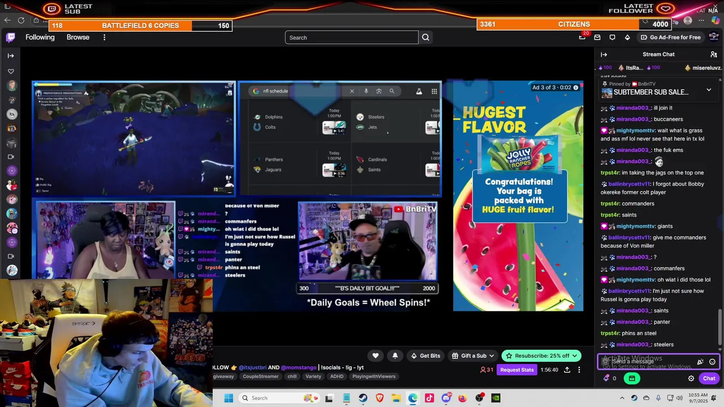This screenshot has height=407, width=724.
Task: Click the chat scrollbar
Action: 720,327
